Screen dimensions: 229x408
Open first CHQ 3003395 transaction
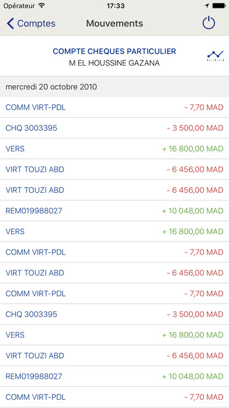(x=114, y=128)
